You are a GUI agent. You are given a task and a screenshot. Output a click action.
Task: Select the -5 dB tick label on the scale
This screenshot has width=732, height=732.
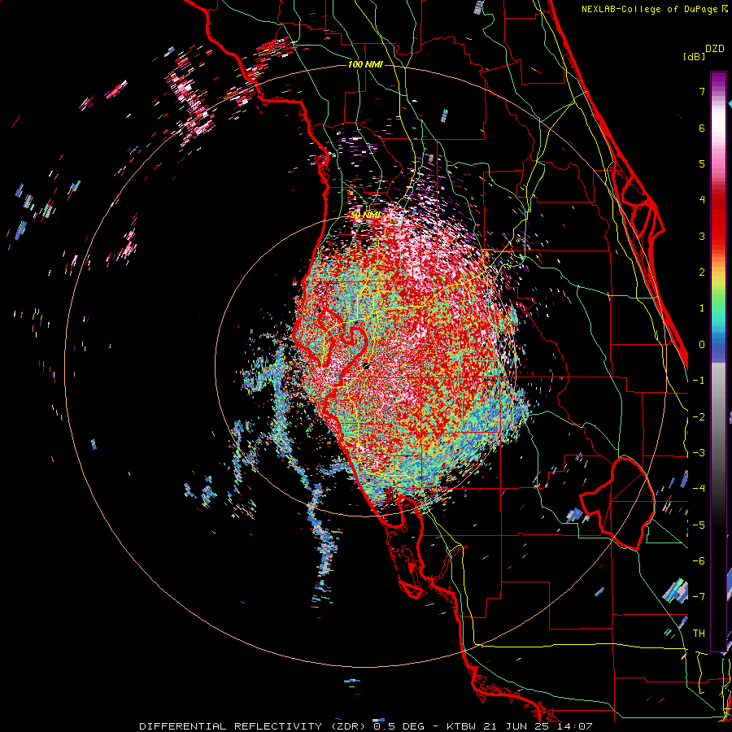point(699,525)
